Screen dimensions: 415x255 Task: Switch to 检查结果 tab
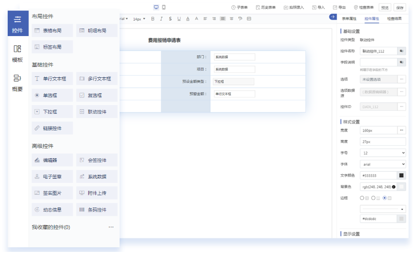click(x=394, y=19)
